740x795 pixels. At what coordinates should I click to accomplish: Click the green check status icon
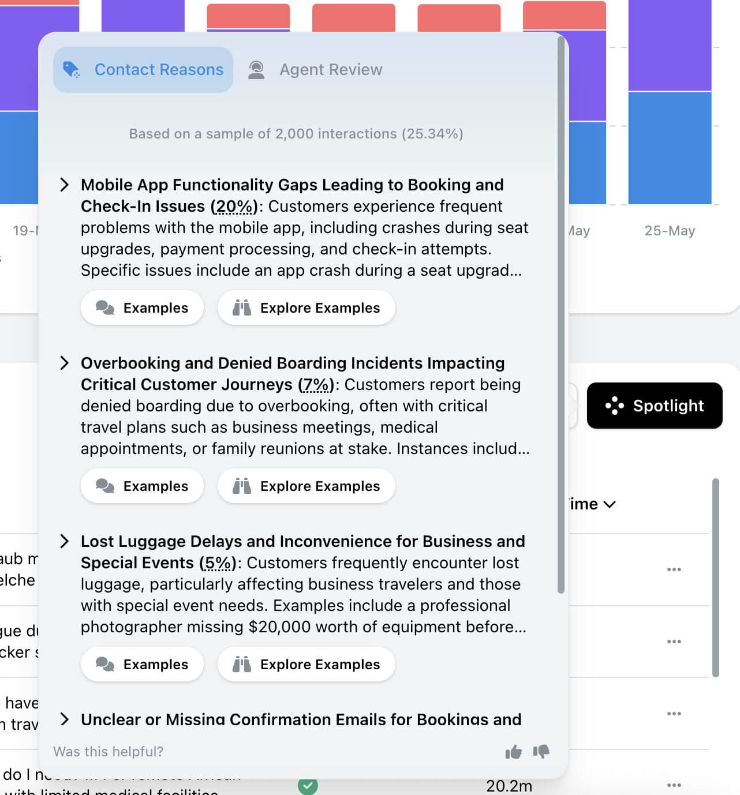pos(308,785)
